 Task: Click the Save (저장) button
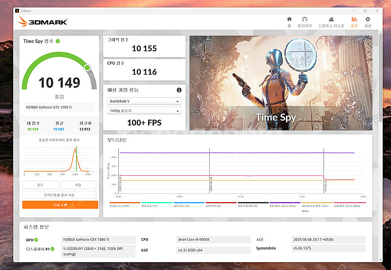(78, 185)
